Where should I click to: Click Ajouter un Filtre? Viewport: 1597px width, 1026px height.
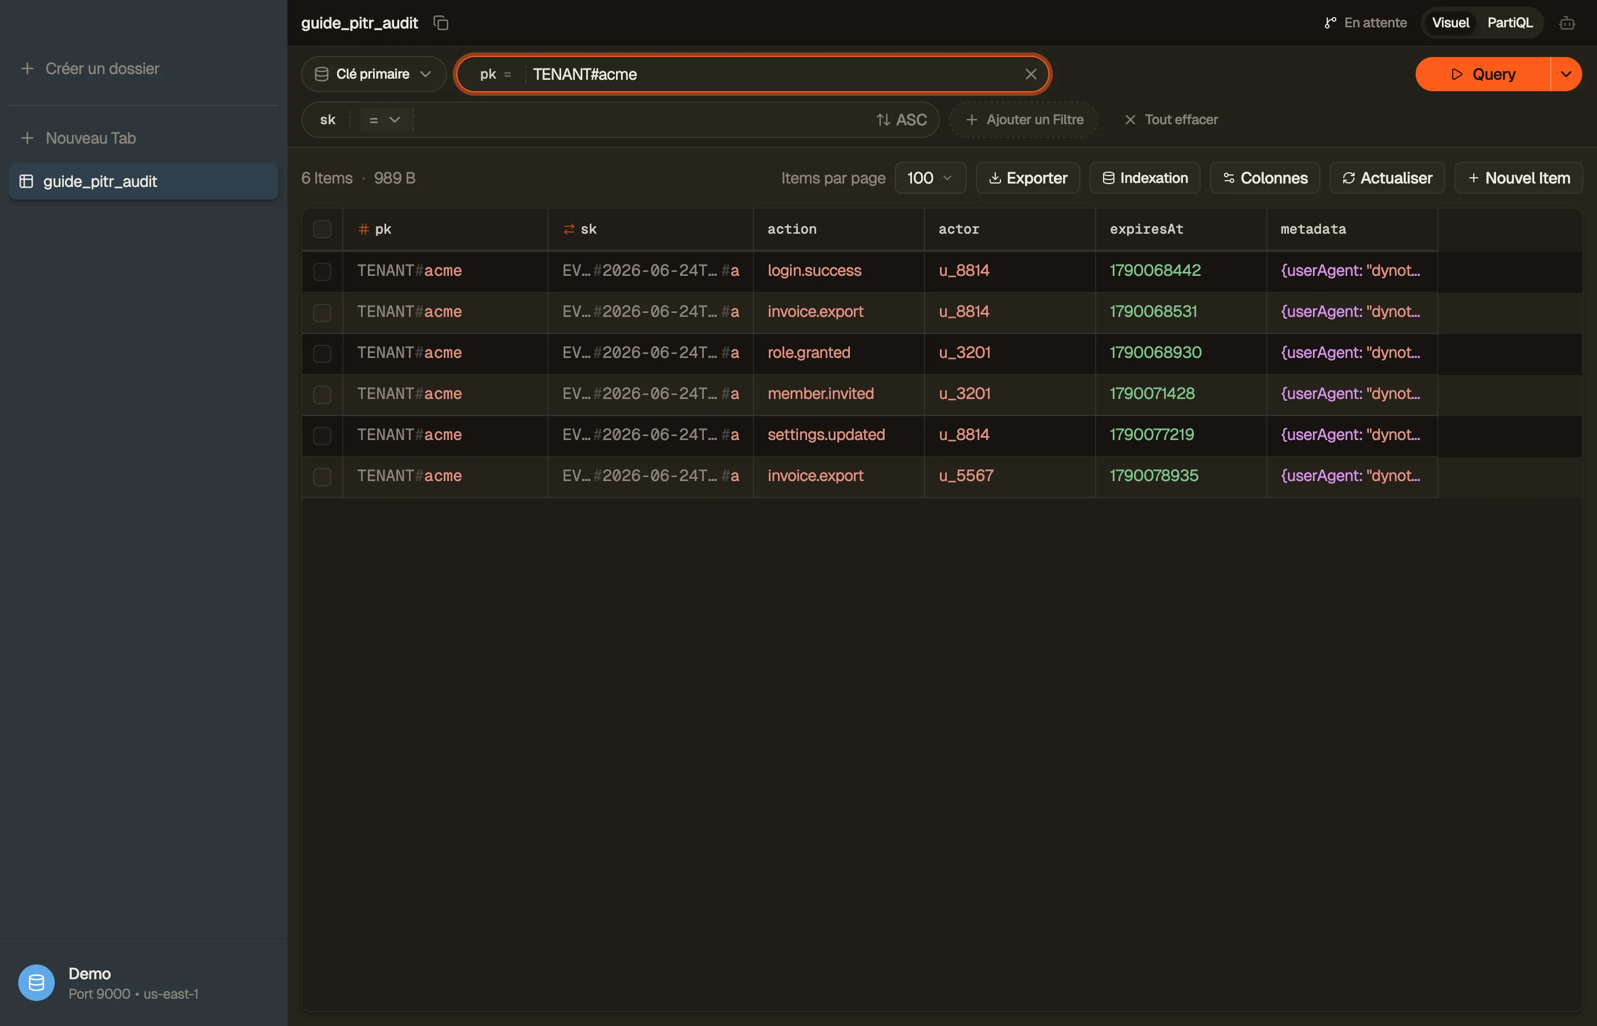click(1024, 120)
